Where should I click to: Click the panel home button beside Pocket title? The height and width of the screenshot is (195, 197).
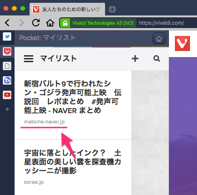[159, 38]
